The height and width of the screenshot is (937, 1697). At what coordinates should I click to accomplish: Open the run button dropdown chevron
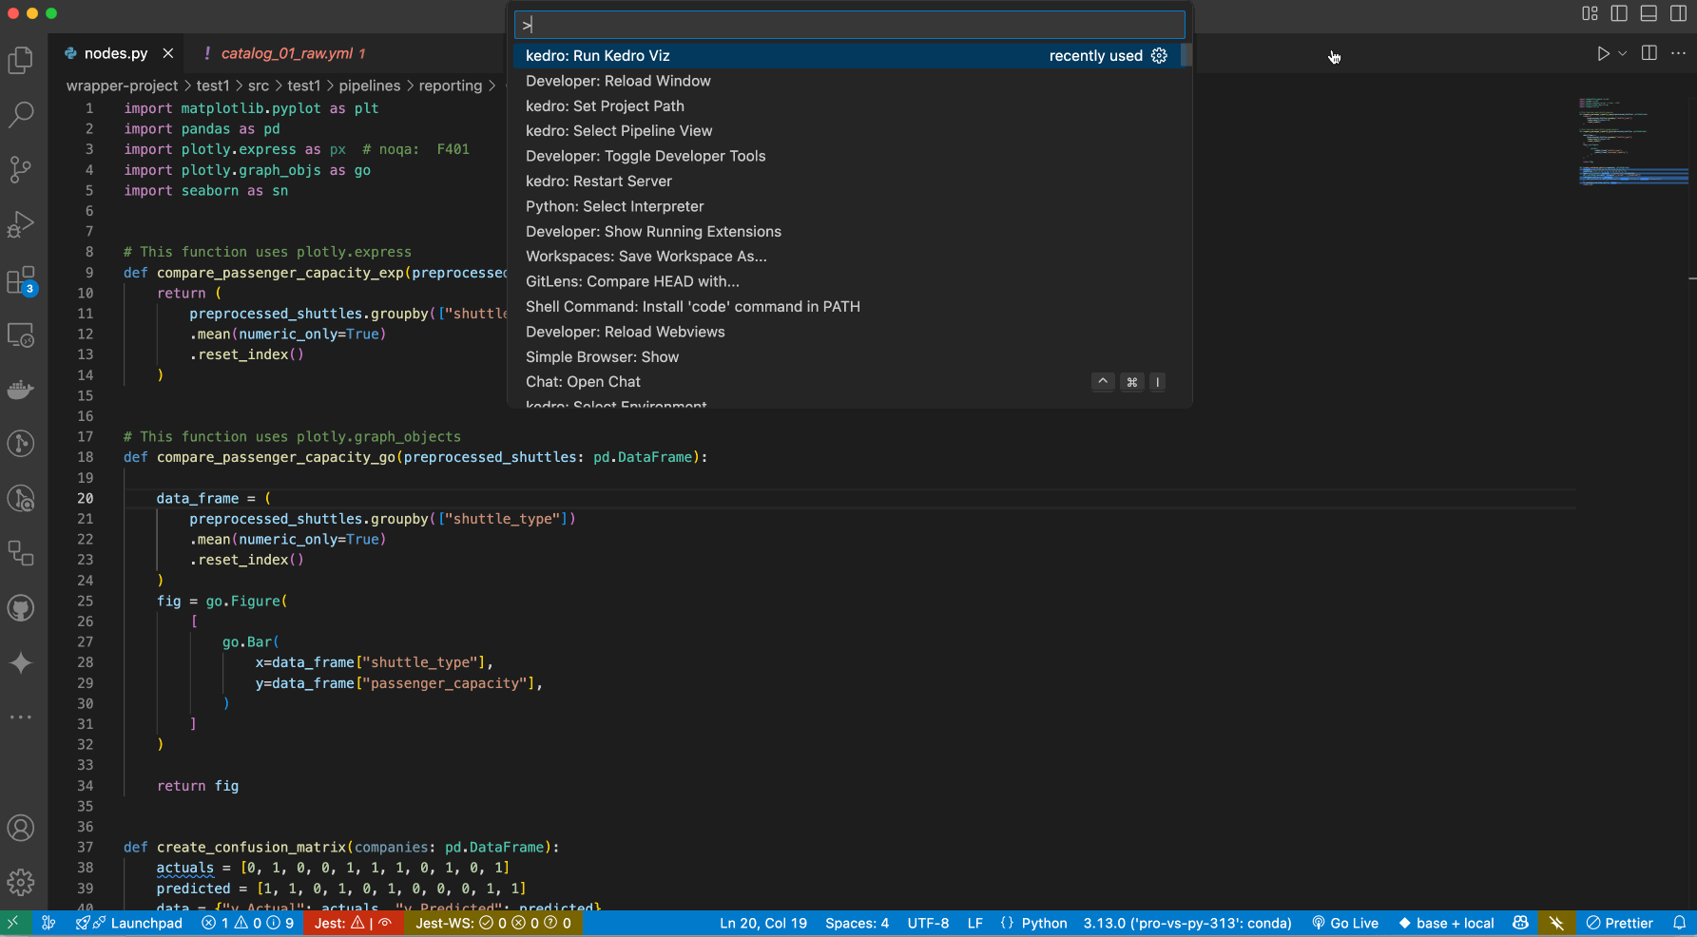[1620, 53]
